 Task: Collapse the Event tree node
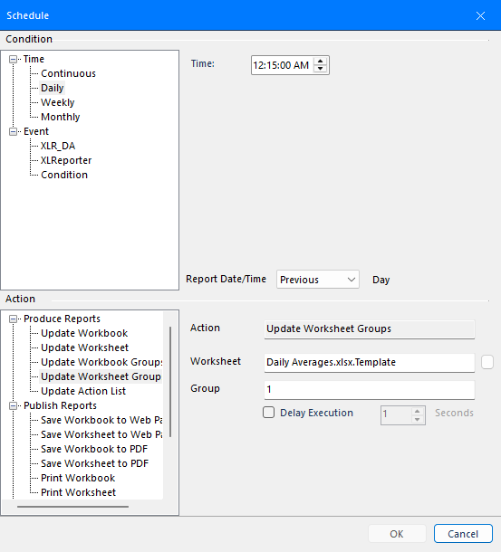(13, 131)
